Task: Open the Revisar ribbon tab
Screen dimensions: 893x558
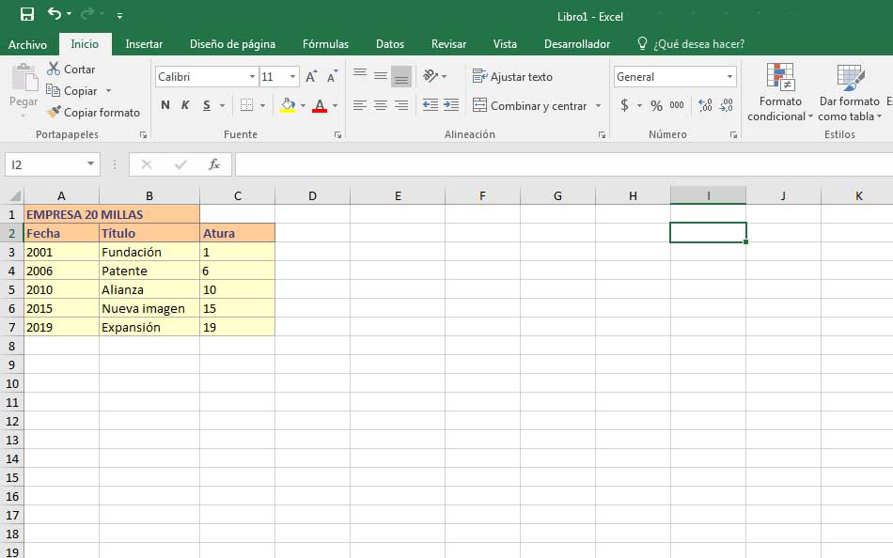Action: (448, 43)
